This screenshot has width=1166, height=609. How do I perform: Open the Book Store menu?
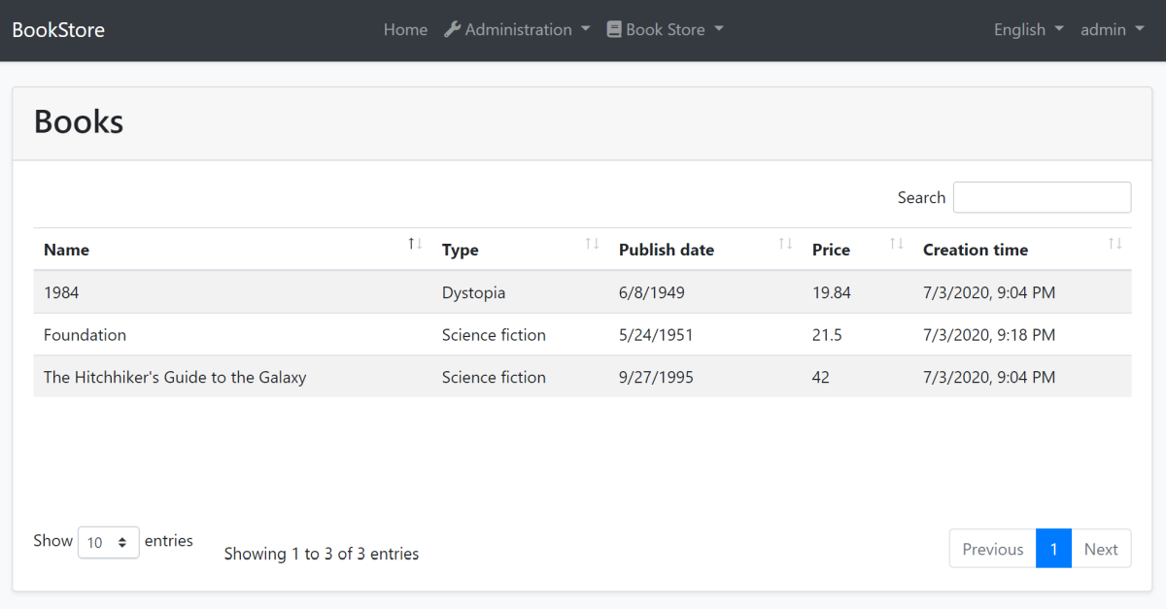(666, 29)
